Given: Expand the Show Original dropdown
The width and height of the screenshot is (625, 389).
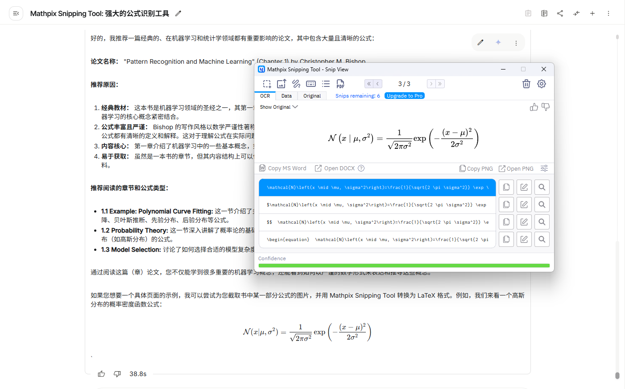Looking at the screenshot, I should coord(279,107).
